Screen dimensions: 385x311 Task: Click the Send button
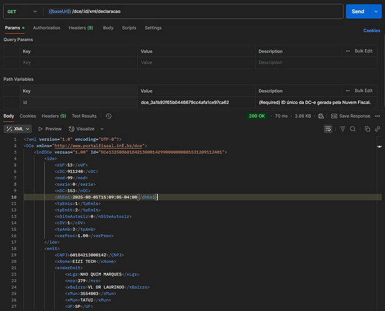coord(358,11)
